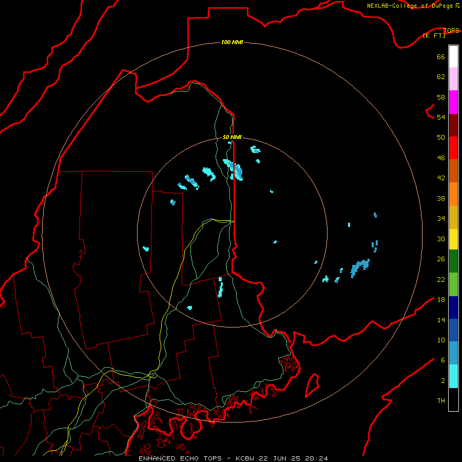
Task: Click the 50 legend value
Action: (441, 138)
